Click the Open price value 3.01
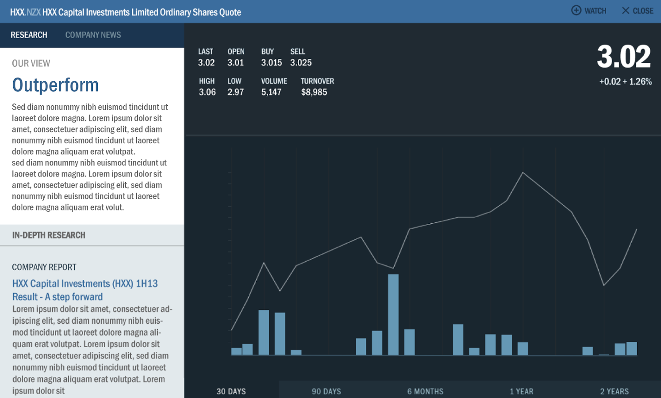 235,63
